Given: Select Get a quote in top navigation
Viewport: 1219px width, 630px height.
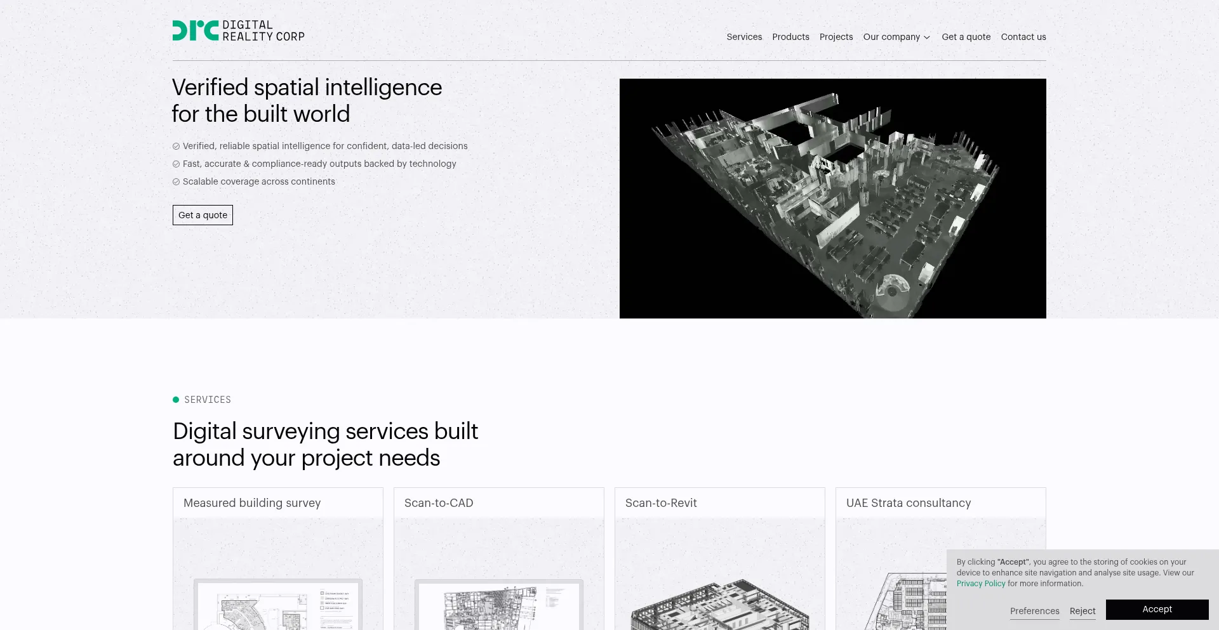Looking at the screenshot, I should 966,37.
